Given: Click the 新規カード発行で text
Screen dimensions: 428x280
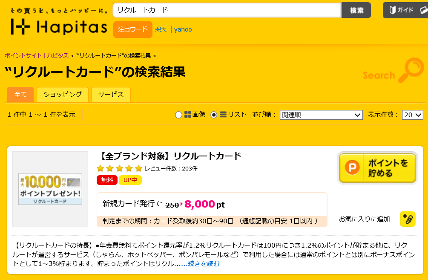Looking at the screenshot, I should tap(132, 204).
